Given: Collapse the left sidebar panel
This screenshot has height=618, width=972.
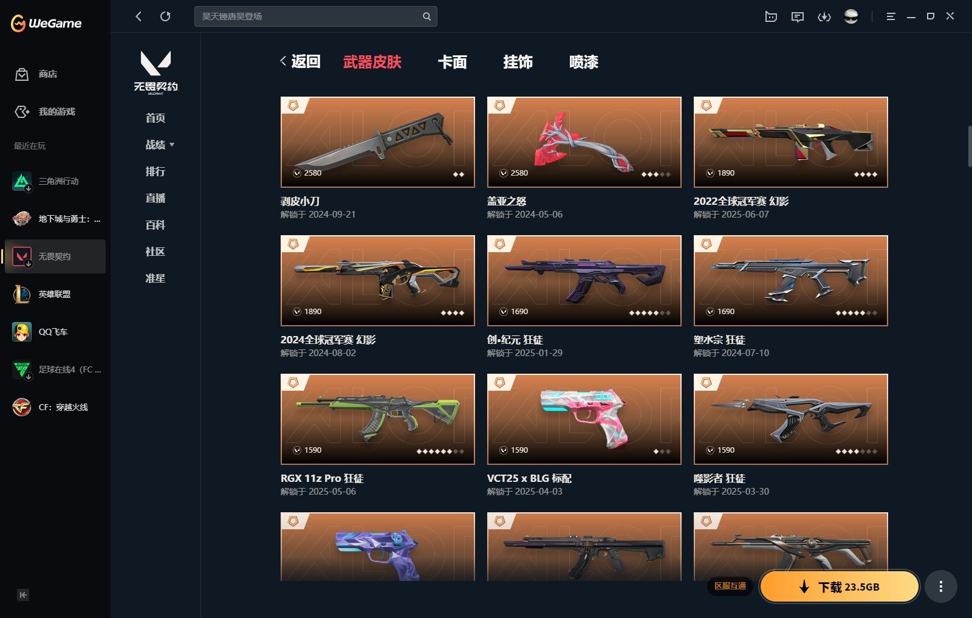Looking at the screenshot, I should (x=23, y=595).
